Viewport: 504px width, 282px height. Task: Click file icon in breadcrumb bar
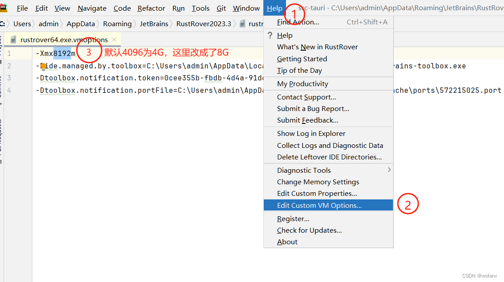point(243,24)
